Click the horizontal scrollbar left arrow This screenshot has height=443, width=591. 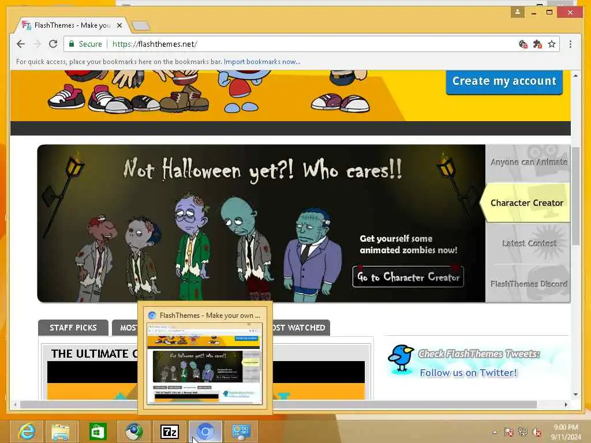click(x=15, y=404)
